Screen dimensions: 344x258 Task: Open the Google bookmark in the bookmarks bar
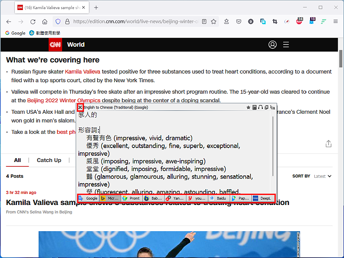15,33
